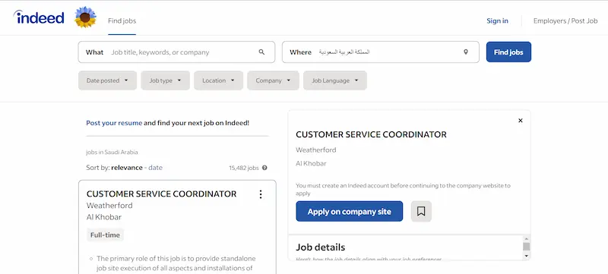Open Employers / Post Job
This screenshot has height=274, width=608.
565,21
